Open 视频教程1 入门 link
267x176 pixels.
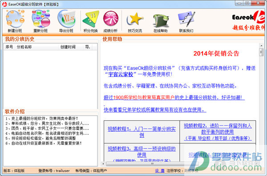(142, 132)
